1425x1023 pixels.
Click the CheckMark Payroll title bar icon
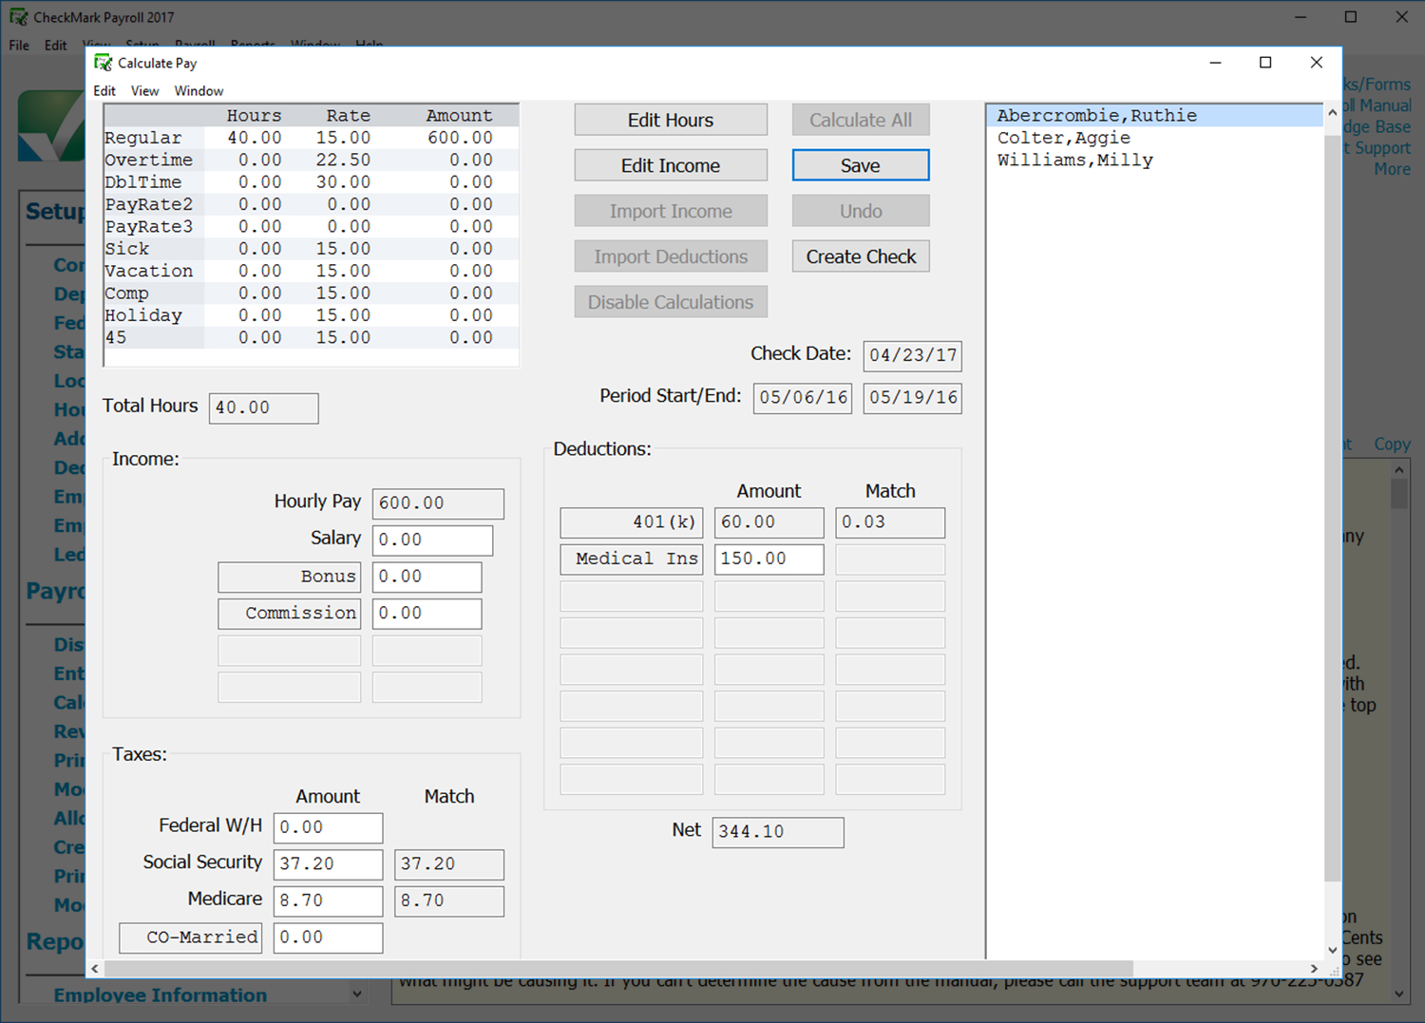click(18, 17)
